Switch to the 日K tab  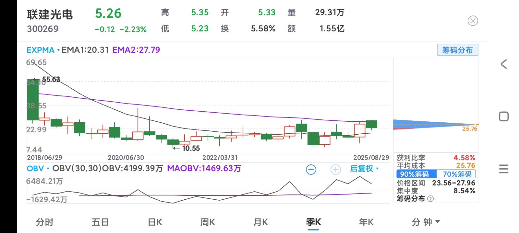(x=155, y=222)
